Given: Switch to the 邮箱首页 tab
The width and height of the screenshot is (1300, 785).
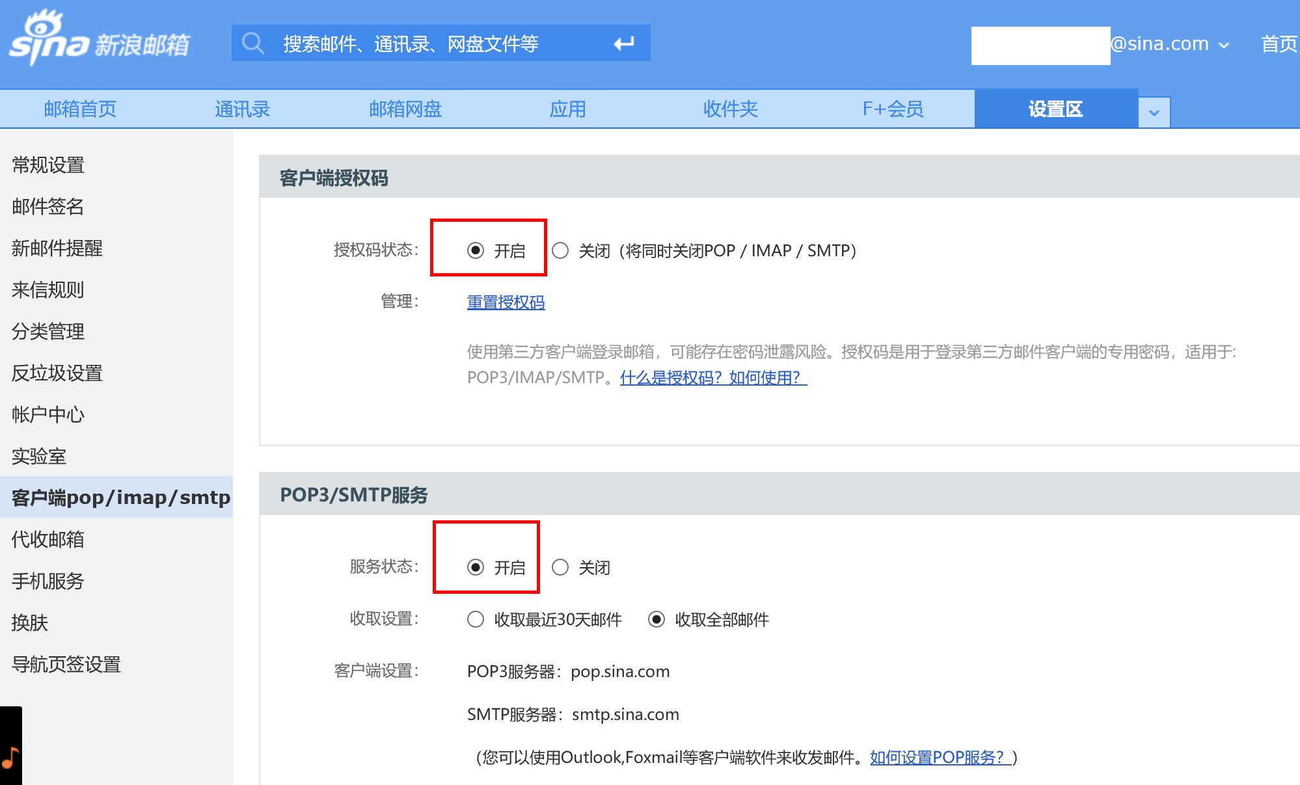Looking at the screenshot, I should click(x=80, y=109).
